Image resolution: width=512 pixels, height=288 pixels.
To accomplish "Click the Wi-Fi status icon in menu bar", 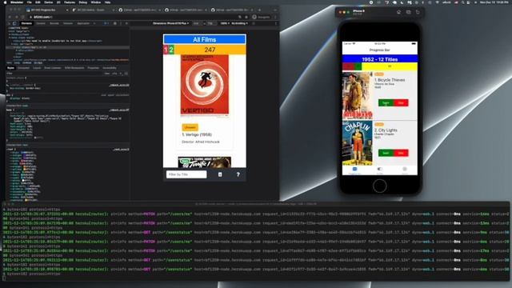I will point(437,2).
